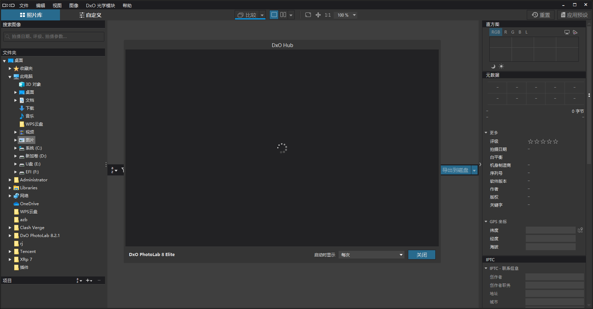Open the startup display 每次 dropdown
This screenshot has height=309, width=593.
pyautogui.click(x=372, y=255)
